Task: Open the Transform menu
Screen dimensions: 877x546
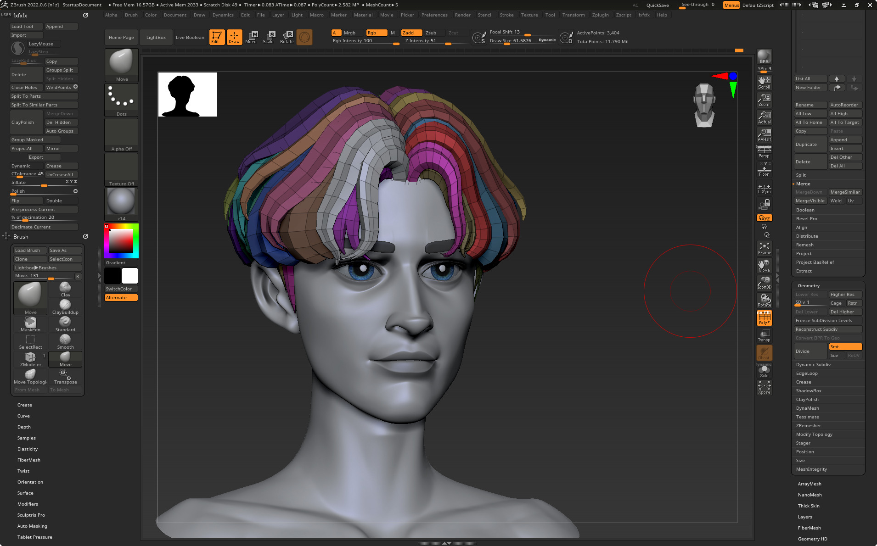Action: point(573,15)
